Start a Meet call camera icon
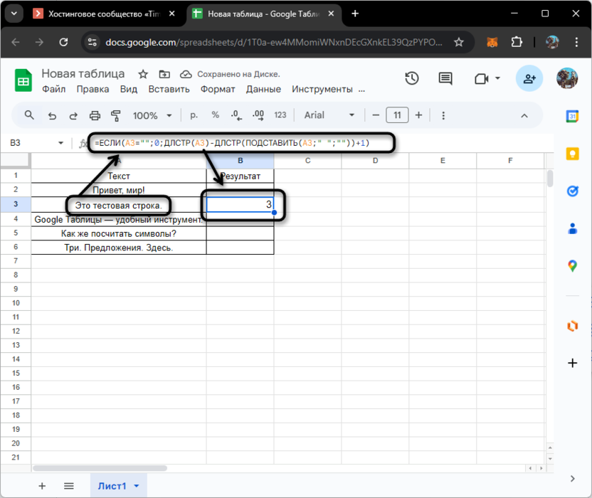 click(482, 78)
